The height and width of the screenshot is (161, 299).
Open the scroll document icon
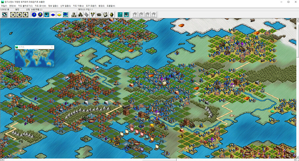tap(105, 15)
